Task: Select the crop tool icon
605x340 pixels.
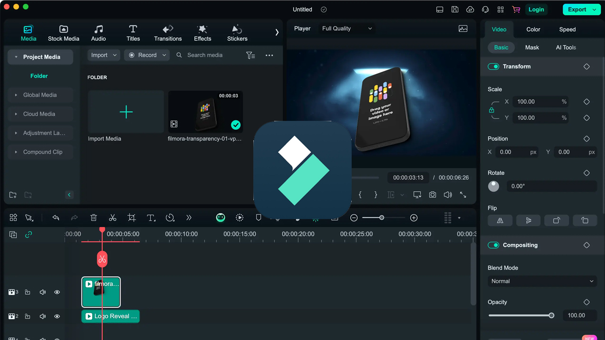Action: click(132, 218)
